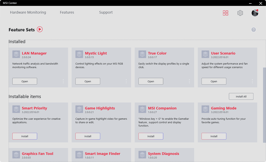Open the LAN Manager feature

[25, 81]
